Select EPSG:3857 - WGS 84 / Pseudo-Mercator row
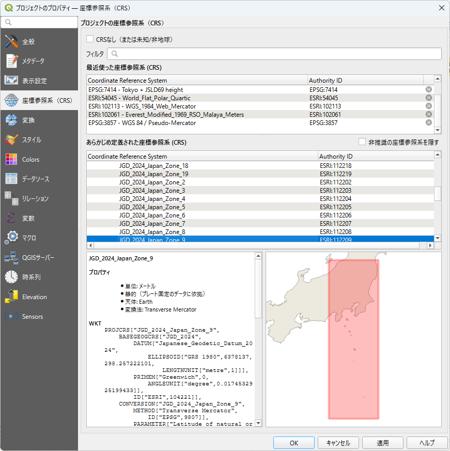 (x=260, y=123)
